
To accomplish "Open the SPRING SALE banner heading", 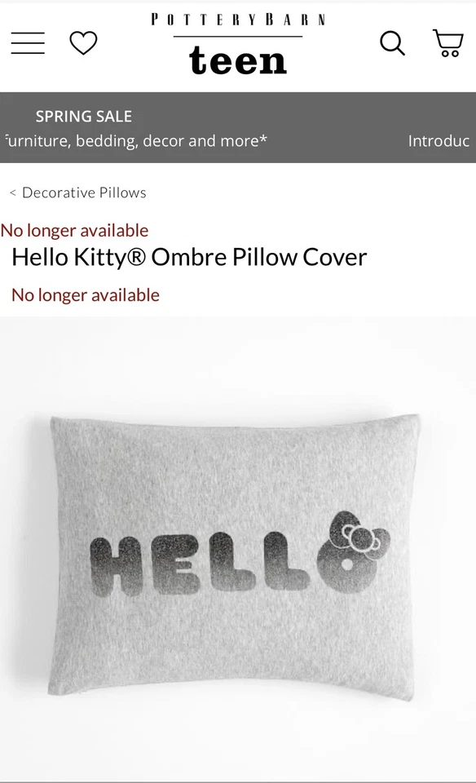I will tap(84, 117).
